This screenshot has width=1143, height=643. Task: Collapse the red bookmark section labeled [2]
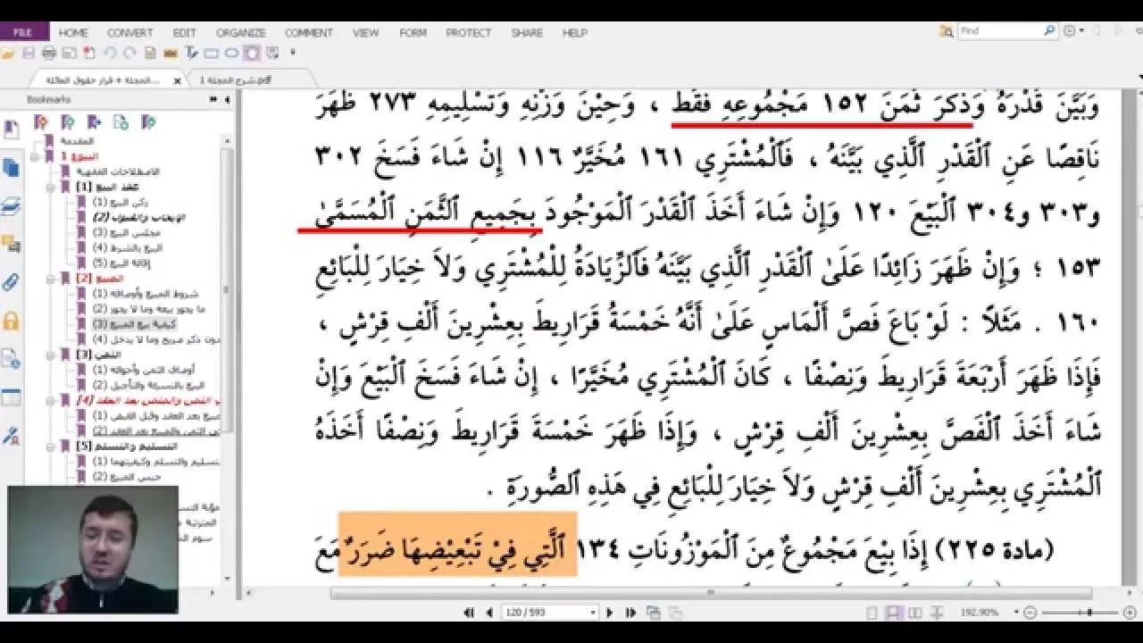click(51, 279)
